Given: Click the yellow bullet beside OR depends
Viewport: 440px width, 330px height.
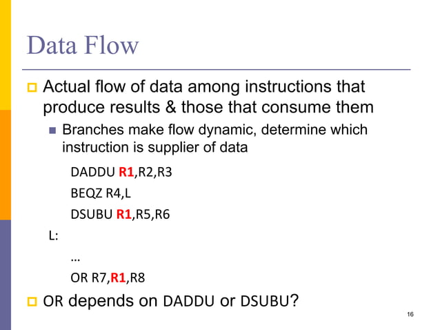Looking at the screenshot, I should (32, 302).
